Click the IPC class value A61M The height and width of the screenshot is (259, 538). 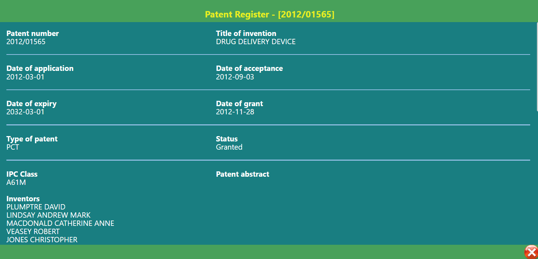[x=16, y=182]
